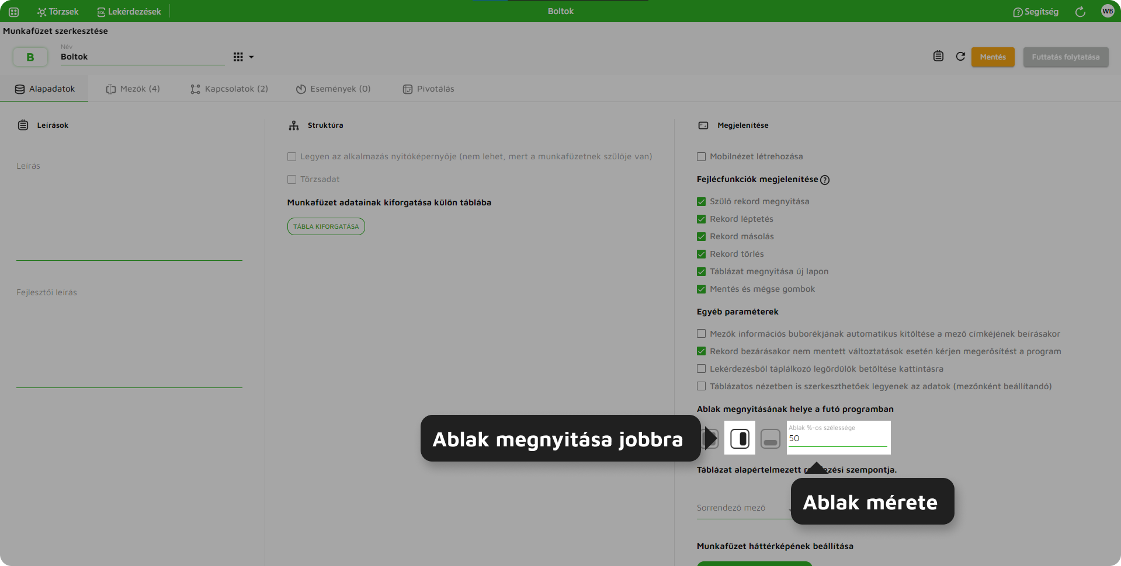Click the Fejlesztői leírás text area
Viewport: 1121px width, 566px height.
click(129, 337)
